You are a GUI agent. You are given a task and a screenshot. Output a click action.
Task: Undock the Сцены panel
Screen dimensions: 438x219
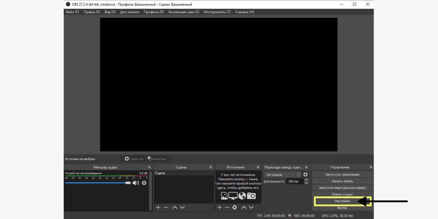(x=211, y=167)
